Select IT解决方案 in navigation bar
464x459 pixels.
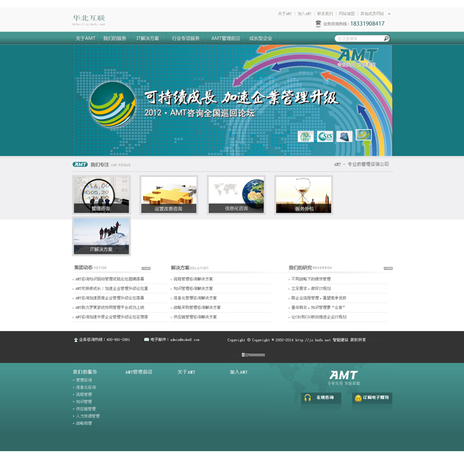(148, 39)
